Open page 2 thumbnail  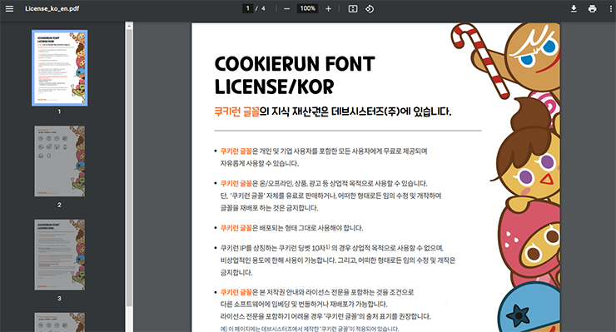[x=60, y=161]
